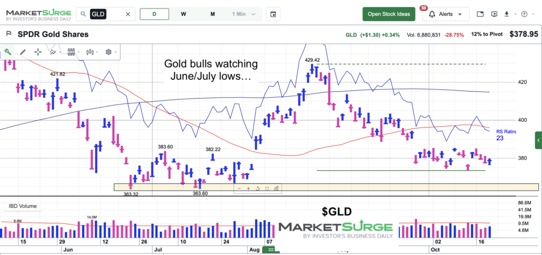This screenshot has width=542, height=255.
Task: Click the 383.60 price label
Action: pyautogui.click(x=165, y=147)
